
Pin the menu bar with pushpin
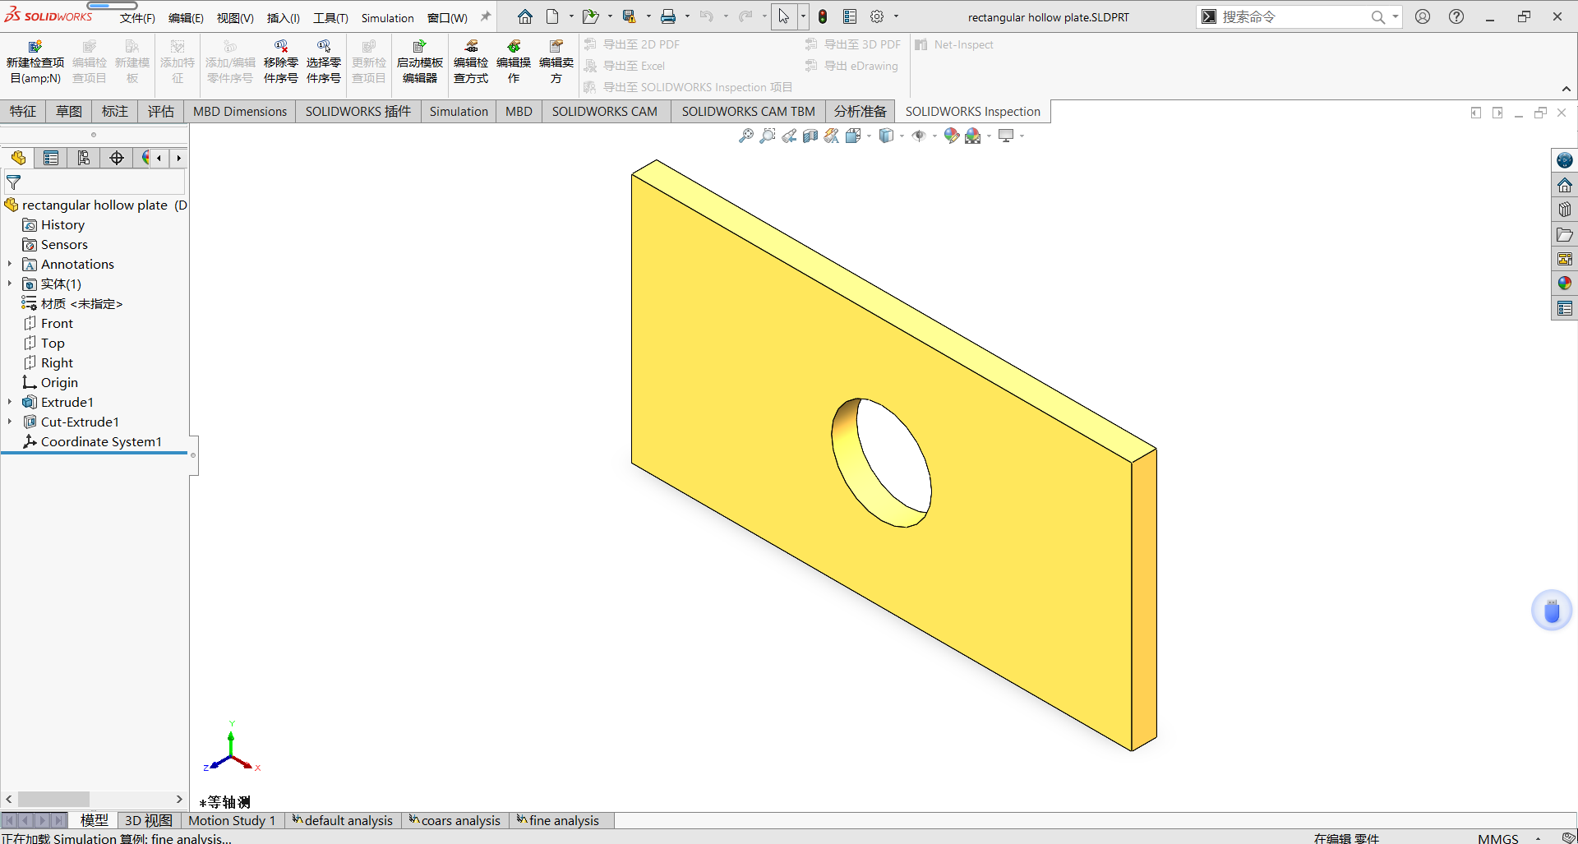486,17
